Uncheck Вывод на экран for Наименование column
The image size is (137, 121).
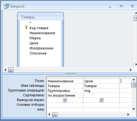pos(65,100)
